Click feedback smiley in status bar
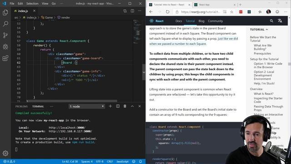Viewport: 291px width, 164px height. pos(134,161)
